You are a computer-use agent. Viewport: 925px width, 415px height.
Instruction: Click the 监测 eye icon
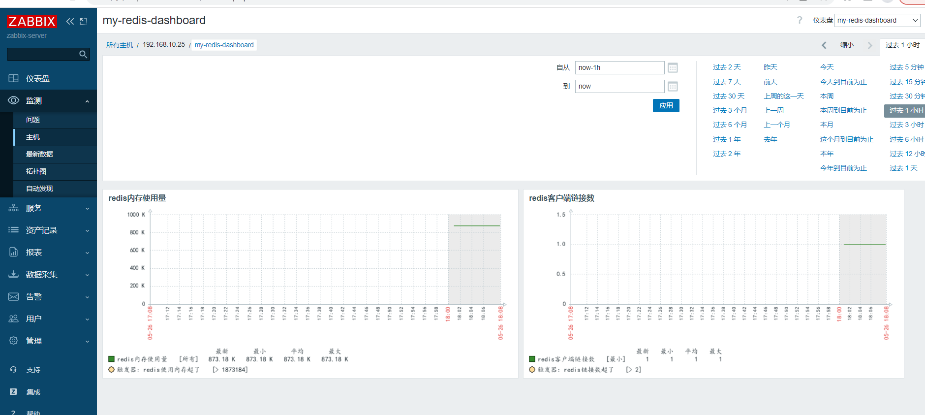13,100
